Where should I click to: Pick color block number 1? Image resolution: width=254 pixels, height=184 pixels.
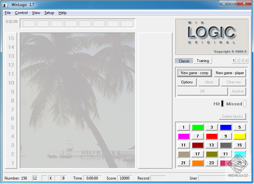184,127
